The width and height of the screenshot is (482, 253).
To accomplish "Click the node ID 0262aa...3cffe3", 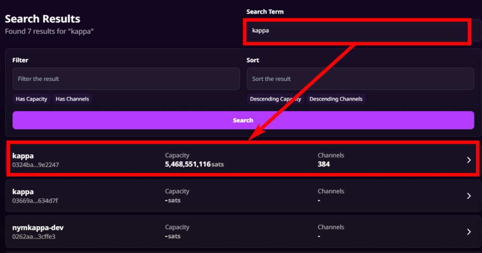I will point(34,237).
